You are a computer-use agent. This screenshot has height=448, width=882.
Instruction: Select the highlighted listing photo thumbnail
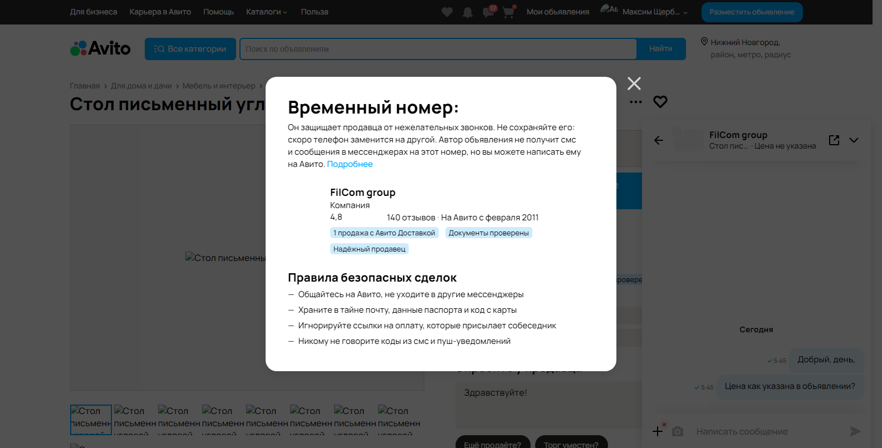pyautogui.click(x=91, y=420)
